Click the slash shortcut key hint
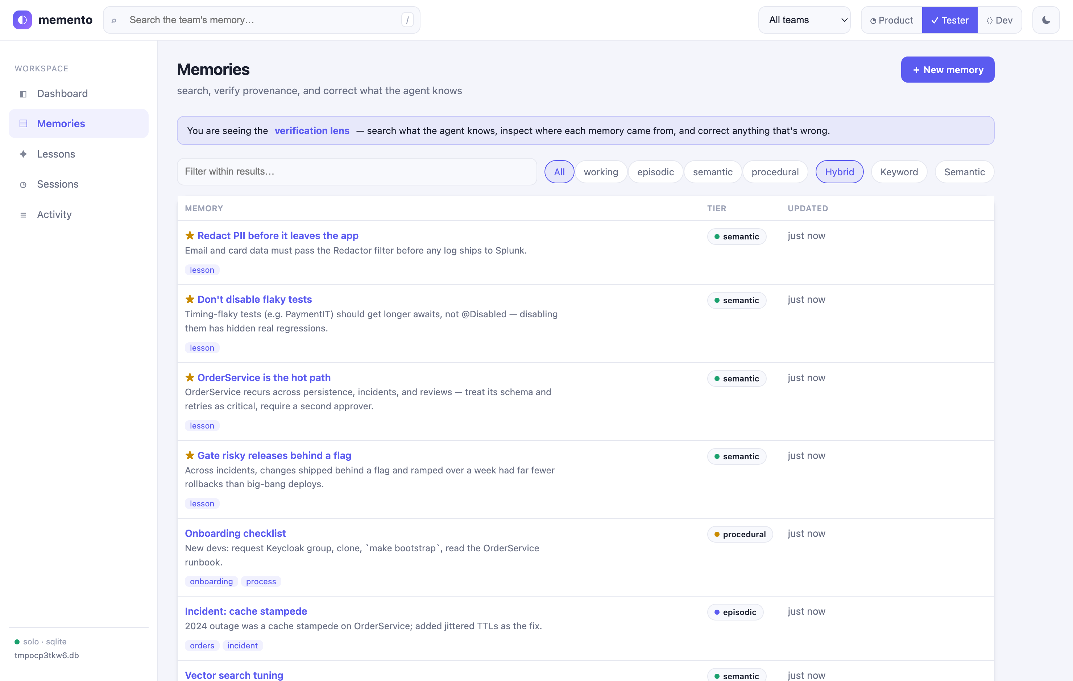Screen dimensions: 1073x681 (x=407, y=20)
